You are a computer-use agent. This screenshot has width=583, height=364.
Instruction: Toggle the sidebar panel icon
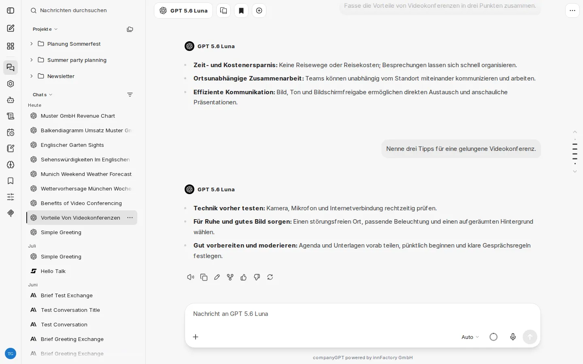(x=11, y=11)
